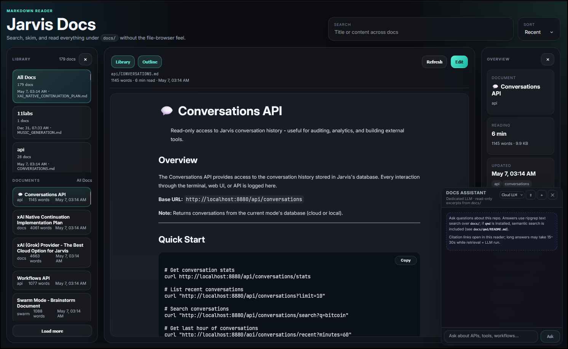Select the 11labs library folder
568x349 pixels.
(52, 122)
